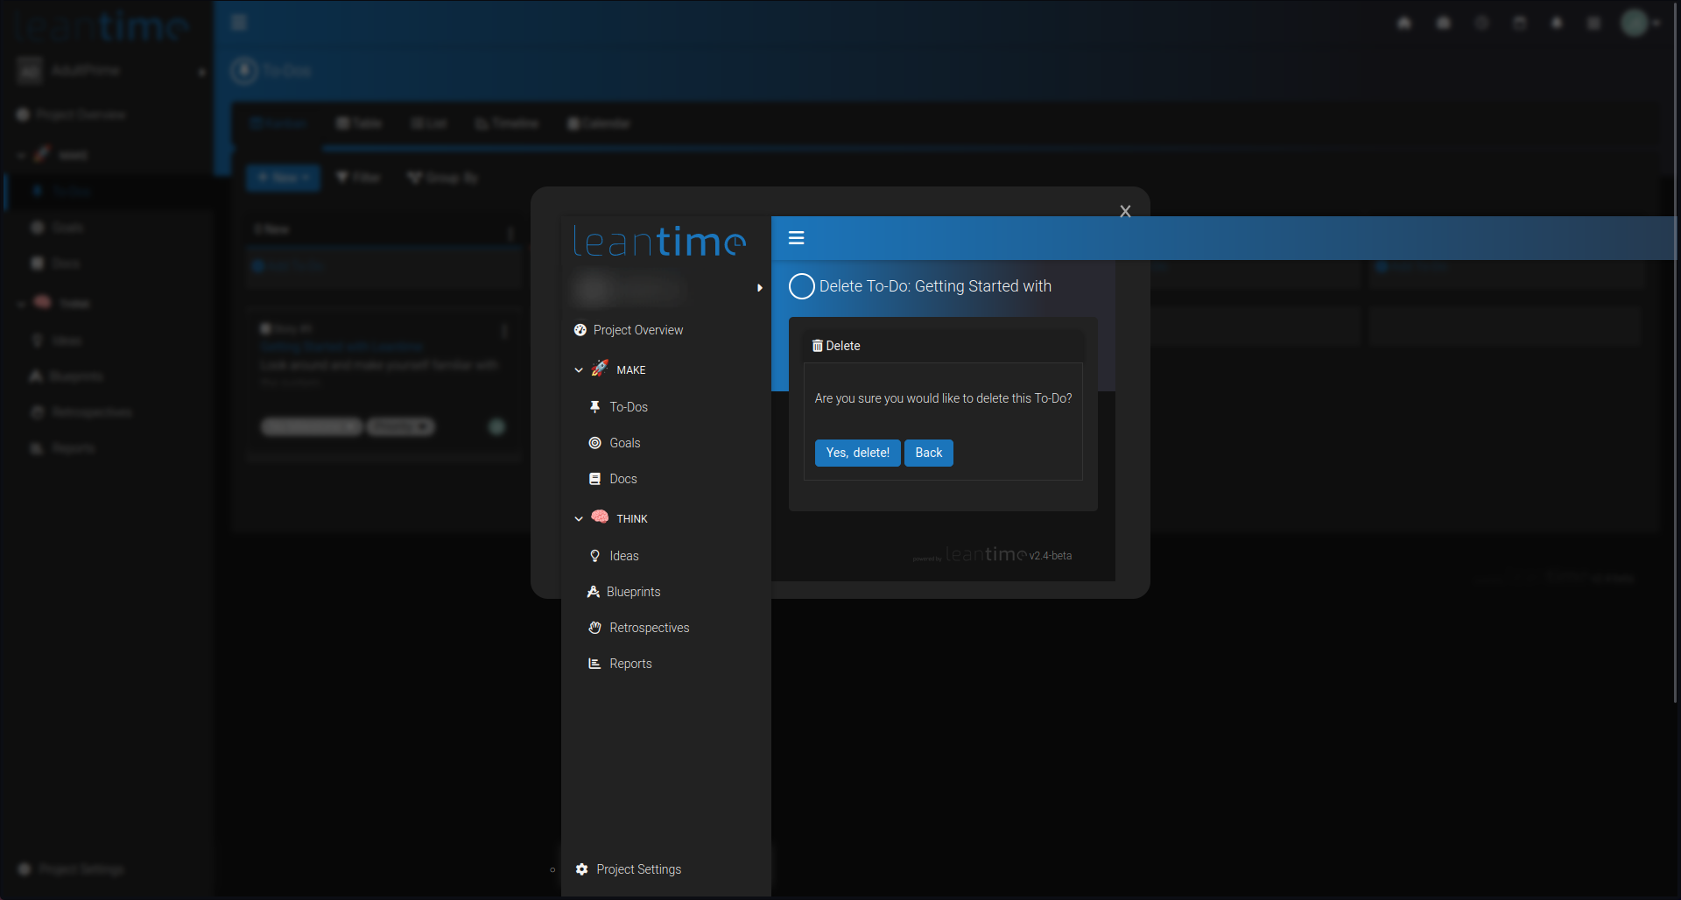Open Retrospectives in the THINK section
Viewport: 1681px width, 900px height.
coord(648,628)
